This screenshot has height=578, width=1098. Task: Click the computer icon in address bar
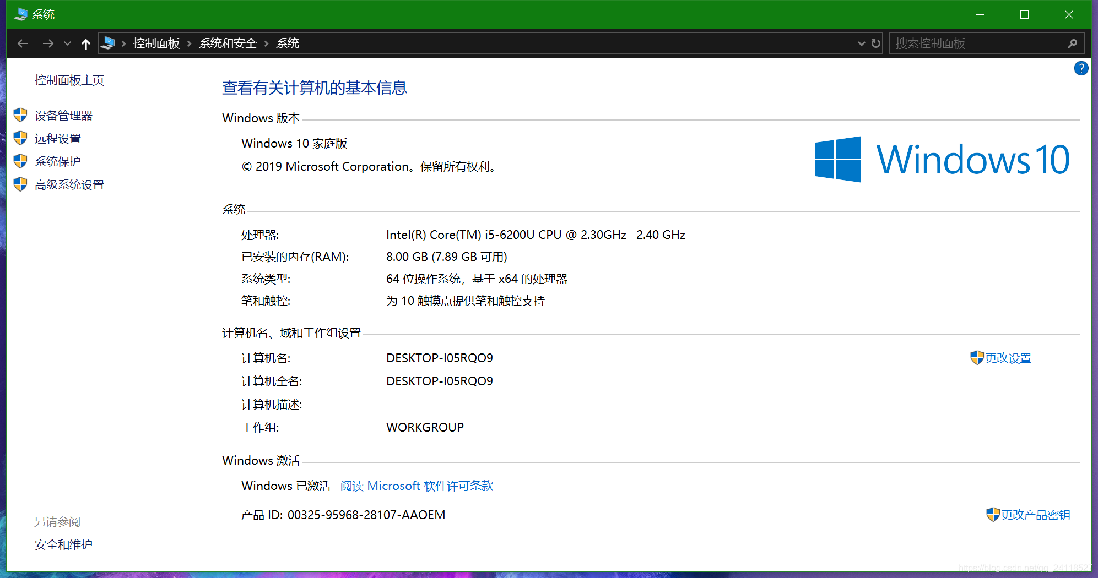(x=108, y=43)
